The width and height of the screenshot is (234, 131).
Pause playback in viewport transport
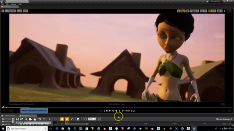click(x=120, y=111)
